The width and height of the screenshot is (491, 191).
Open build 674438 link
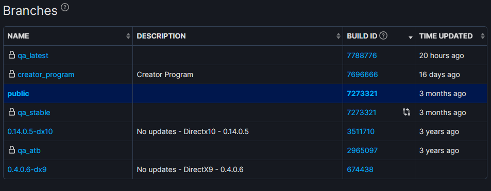click(x=360, y=169)
